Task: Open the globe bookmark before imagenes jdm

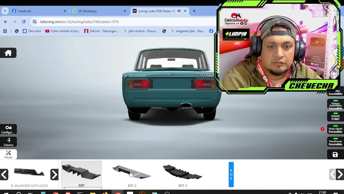Action: [x=164, y=31]
